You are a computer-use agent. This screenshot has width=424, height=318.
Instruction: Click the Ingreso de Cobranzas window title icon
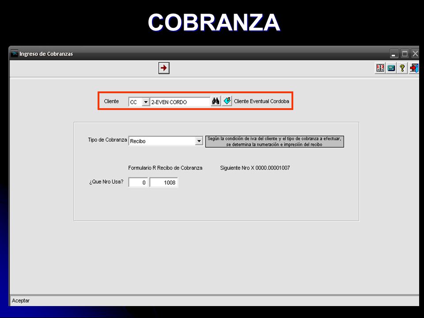[14, 53]
